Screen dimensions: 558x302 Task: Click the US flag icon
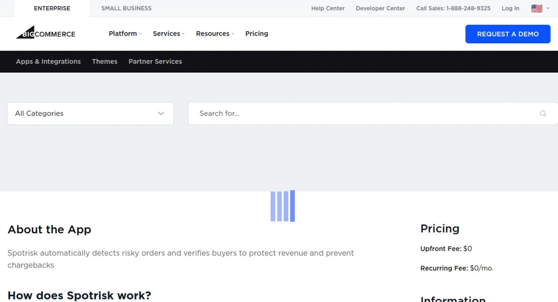click(537, 8)
